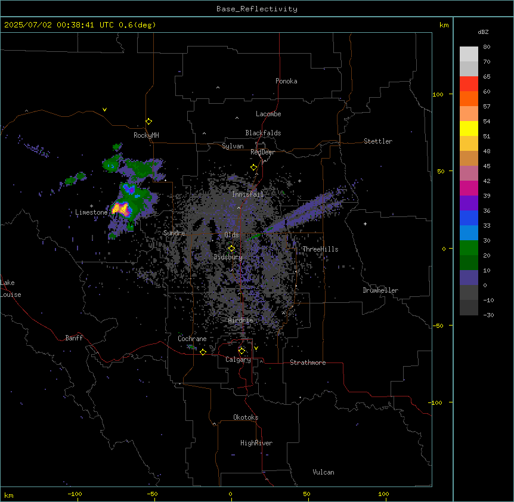This screenshot has height=502, width=514.
Task: Click the HighRiver label
Action: pyautogui.click(x=256, y=443)
